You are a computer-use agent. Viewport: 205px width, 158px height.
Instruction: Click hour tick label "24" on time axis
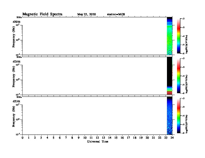click(172, 138)
